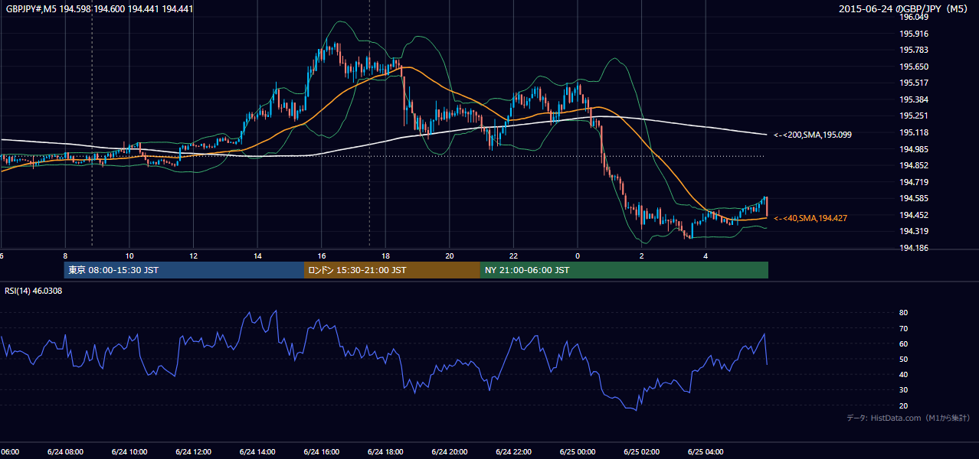Click price level 195.783 on the axis
This screenshot has width=979, height=459.
click(x=914, y=50)
